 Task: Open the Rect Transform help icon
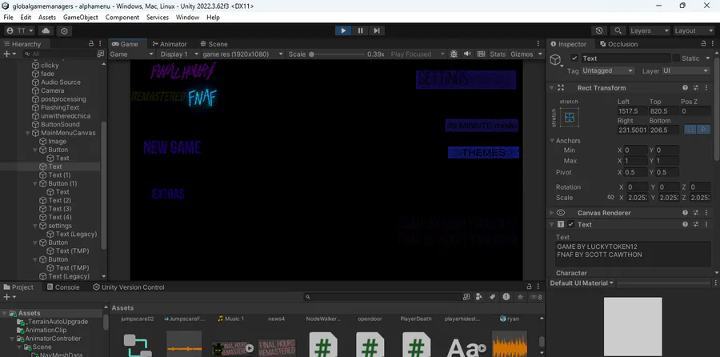tap(685, 88)
